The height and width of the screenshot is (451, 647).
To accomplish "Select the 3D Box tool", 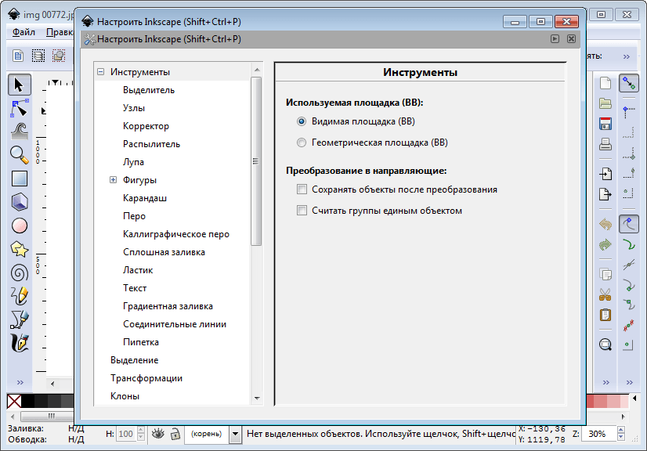I will pyautogui.click(x=19, y=202).
